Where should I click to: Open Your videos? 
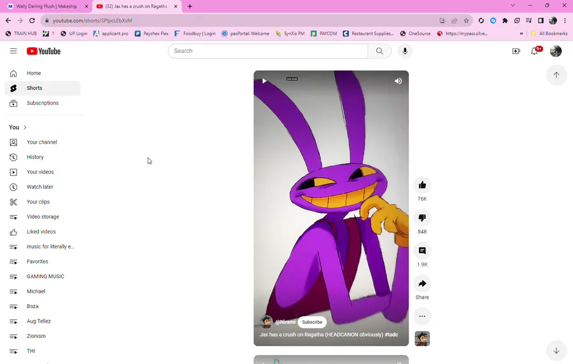43,172
